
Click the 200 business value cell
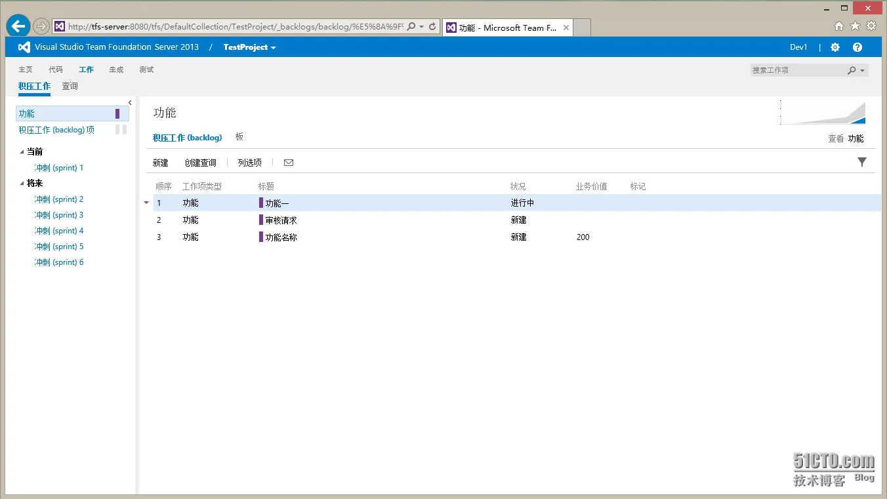click(583, 237)
